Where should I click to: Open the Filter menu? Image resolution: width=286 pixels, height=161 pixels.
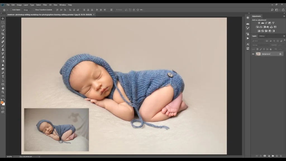[x=45, y=5]
